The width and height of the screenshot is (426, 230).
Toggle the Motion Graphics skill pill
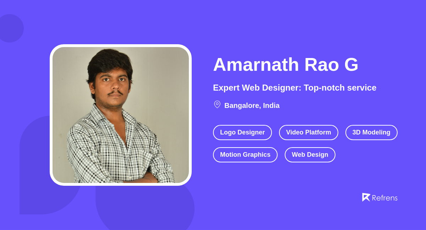tap(245, 155)
